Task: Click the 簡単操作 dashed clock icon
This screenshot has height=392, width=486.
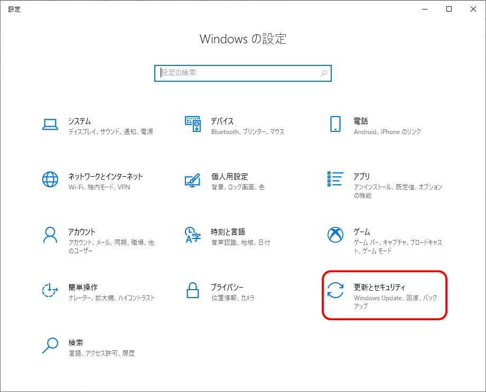Action: coord(50,290)
